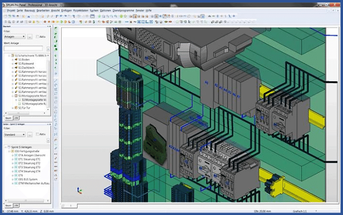This screenshot has width=343, height=215.
Task: Expand the ETM Mechanischer Aufbau node
Action: point(12,184)
